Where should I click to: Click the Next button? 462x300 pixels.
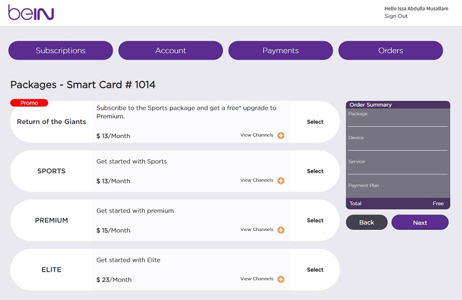click(420, 222)
